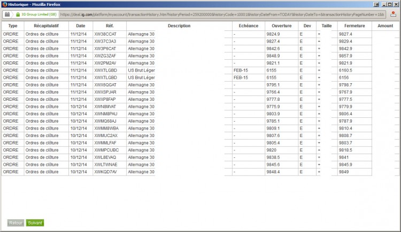Screen dimensions: 401x232
Task: Click the user icon right of the URL bar
Action: (x=393, y=14)
